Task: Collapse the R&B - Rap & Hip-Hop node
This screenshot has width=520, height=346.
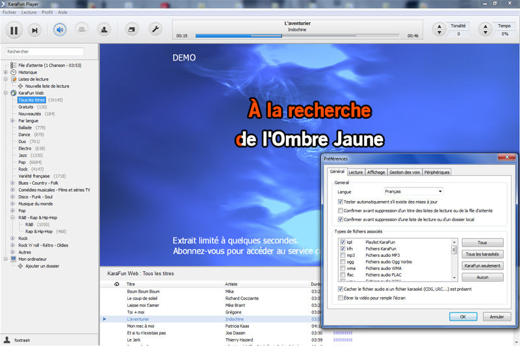Action: tap(12, 217)
